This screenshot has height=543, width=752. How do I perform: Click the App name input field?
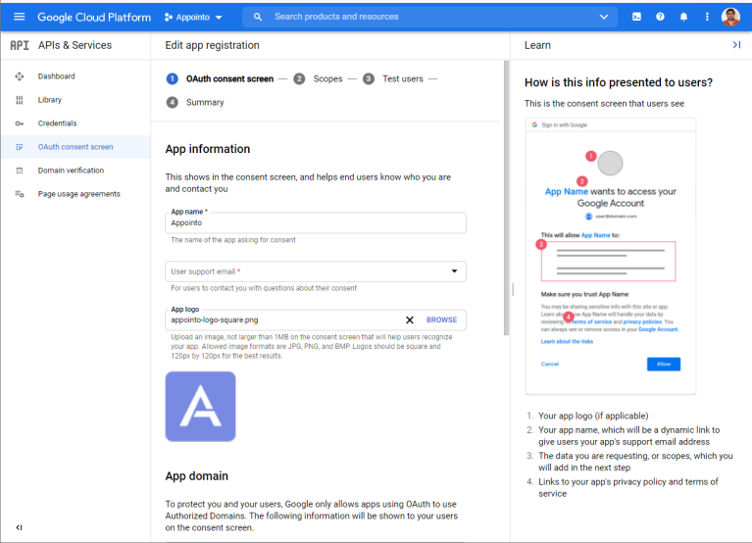pyautogui.click(x=316, y=222)
